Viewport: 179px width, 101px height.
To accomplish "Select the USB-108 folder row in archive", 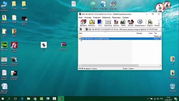I will pos(120,39).
